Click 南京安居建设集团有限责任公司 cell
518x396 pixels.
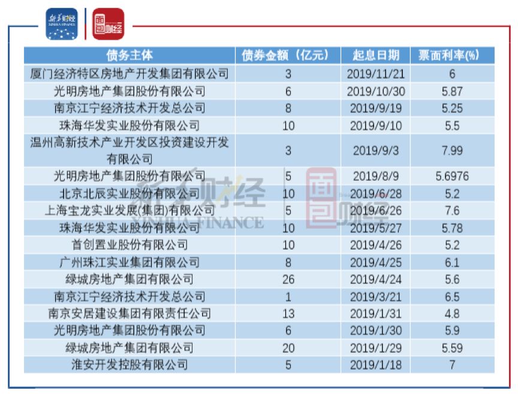click(129, 313)
